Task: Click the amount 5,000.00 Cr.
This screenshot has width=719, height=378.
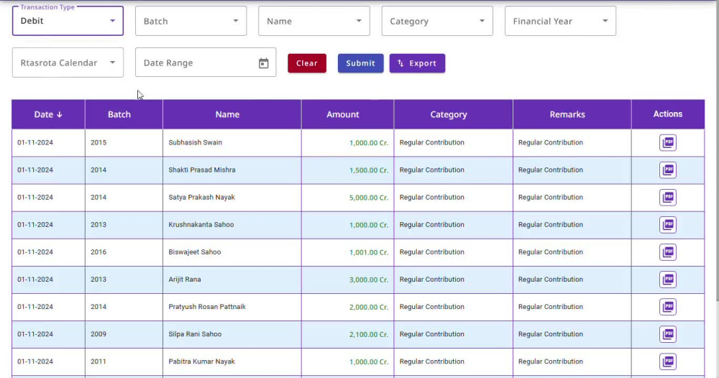Action: 369,198
